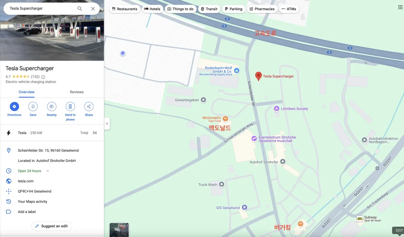Select Eventzentrum Strohofer marker
Viewport: 404px width, 237px height.
254,139
